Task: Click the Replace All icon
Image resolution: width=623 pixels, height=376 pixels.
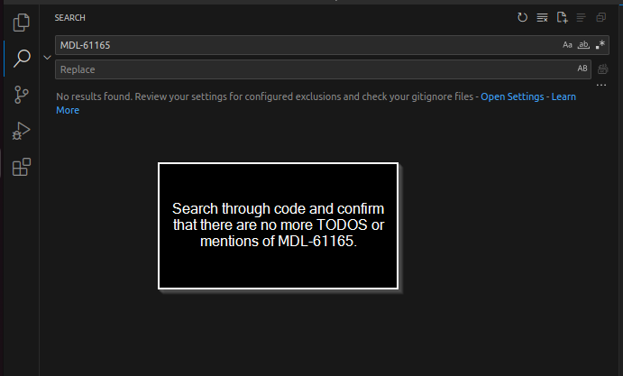Action: (603, 69)
